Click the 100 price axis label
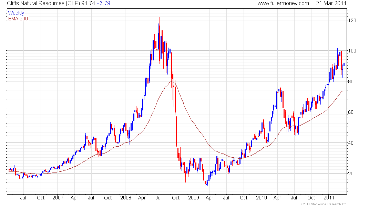The image size is (379, 207). pos(352,51)
